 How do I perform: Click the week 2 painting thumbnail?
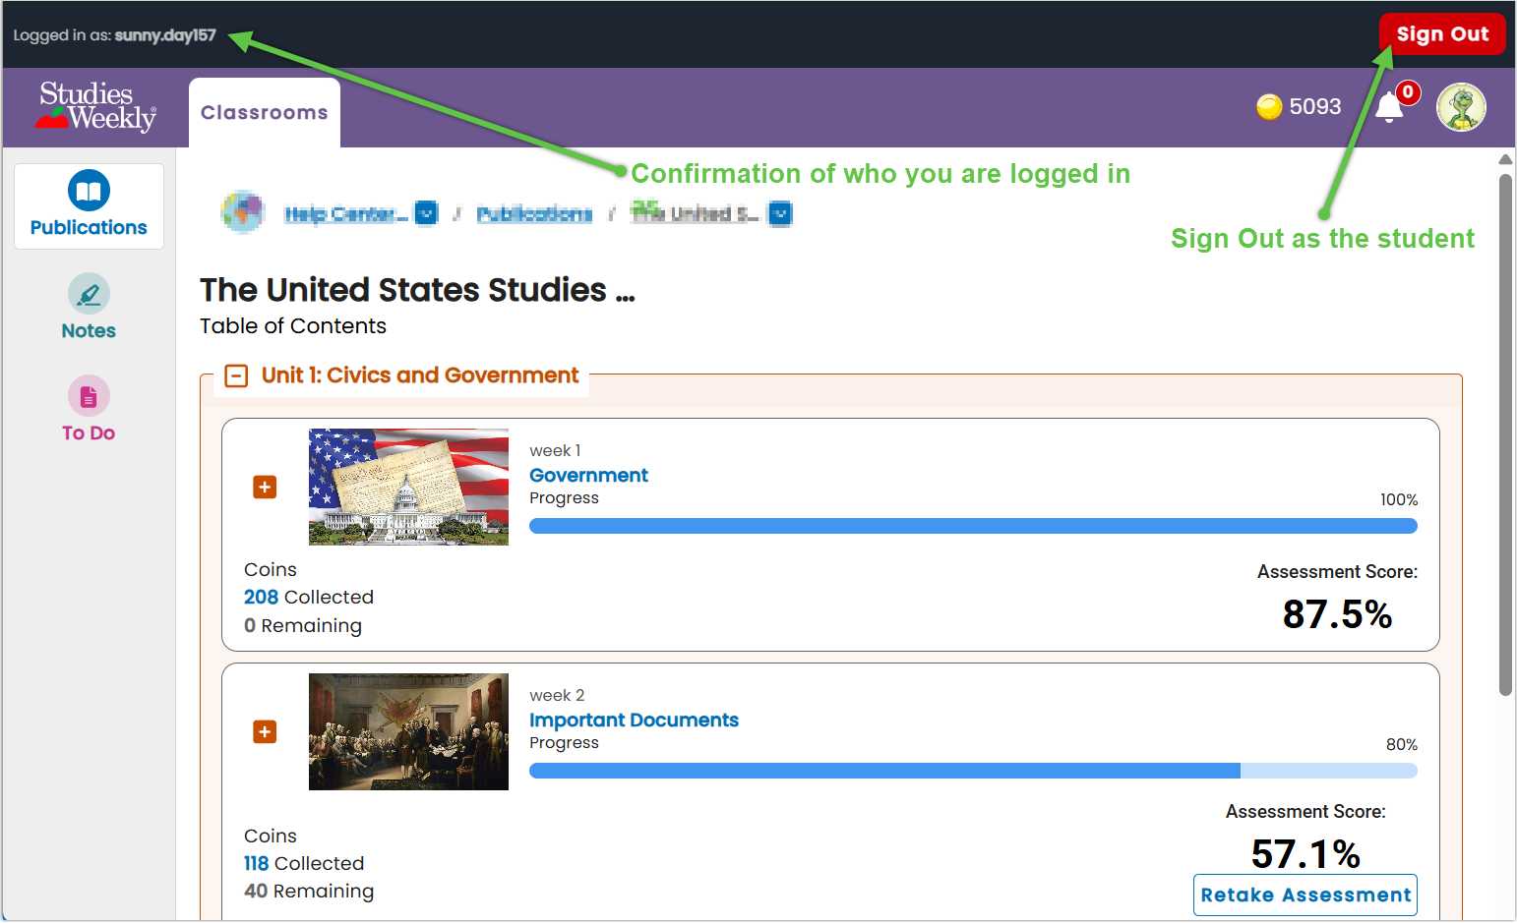(408, 731)
